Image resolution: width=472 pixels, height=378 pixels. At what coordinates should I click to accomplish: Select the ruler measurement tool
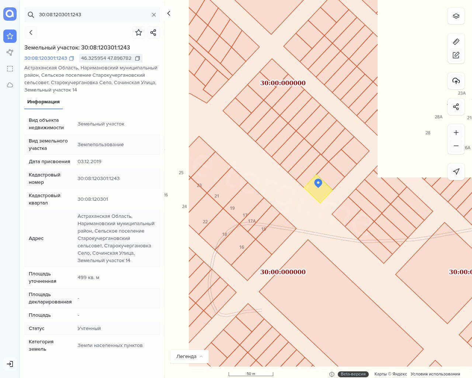pos(456,42)
